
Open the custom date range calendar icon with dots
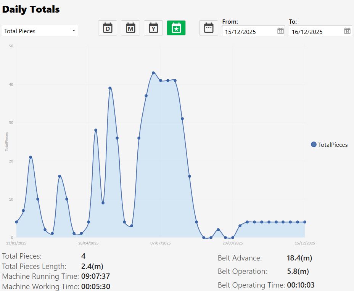[209, 28]
